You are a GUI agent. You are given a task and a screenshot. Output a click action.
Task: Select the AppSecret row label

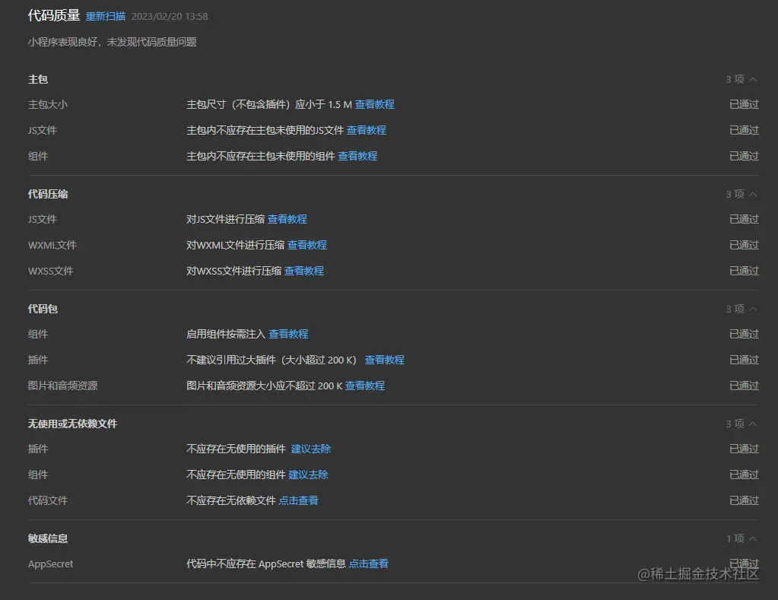[x=51, y=563]
